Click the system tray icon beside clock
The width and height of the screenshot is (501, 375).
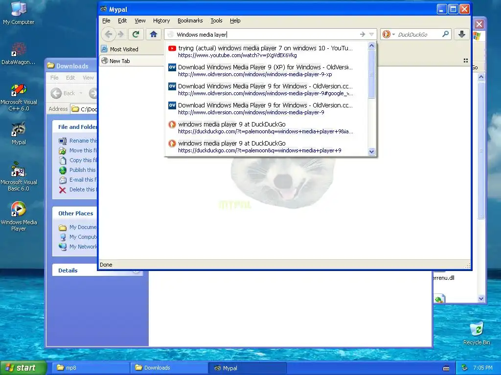[465, 368]
